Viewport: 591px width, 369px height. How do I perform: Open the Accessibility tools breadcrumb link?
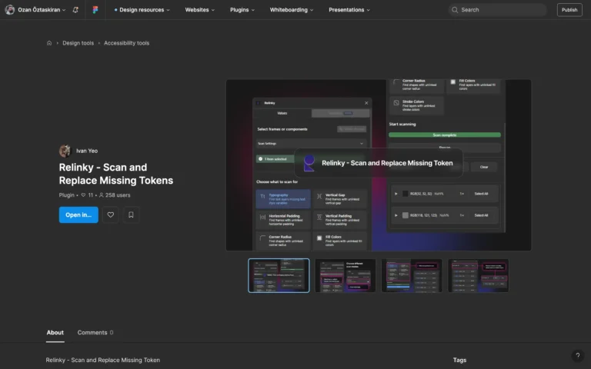[127, 43]
